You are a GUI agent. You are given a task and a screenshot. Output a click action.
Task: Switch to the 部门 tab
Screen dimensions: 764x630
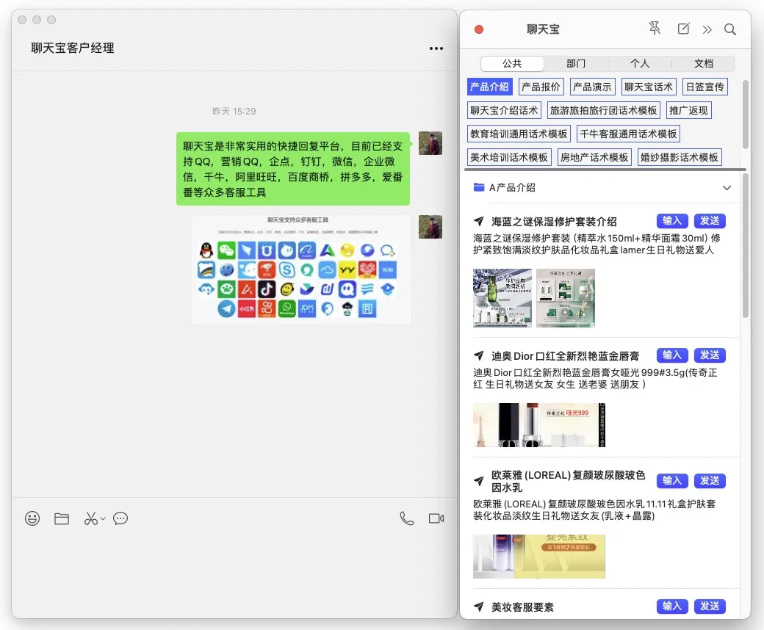pyautogui.click(x=576, y=63)
